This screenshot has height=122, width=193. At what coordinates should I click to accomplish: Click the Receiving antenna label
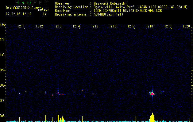click(71, 14)
